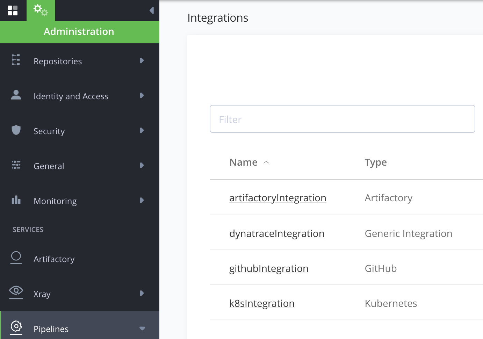483x339 pixels.
Task: Open the General menu item
Action: [x=49, y=166]
